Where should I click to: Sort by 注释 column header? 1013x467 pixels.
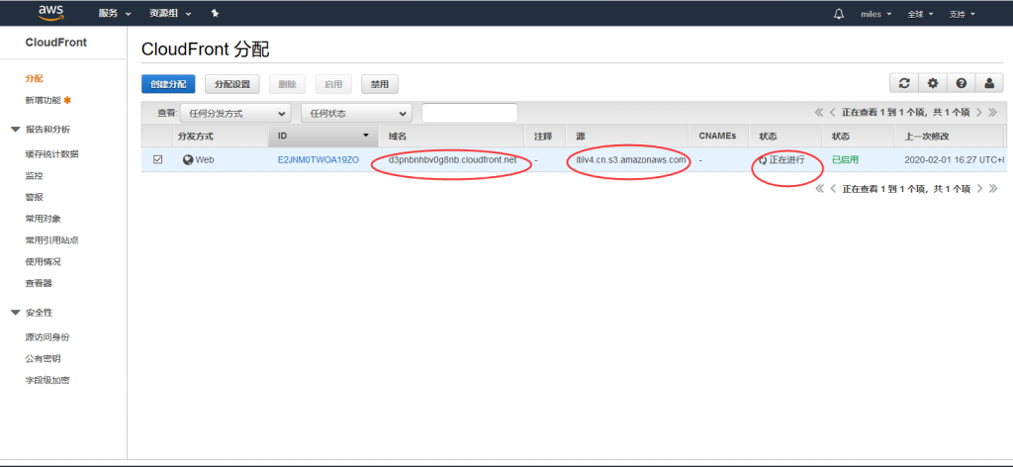[545, 137]
